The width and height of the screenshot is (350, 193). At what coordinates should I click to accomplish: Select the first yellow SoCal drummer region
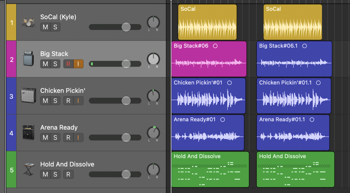click(x=207, y=22)
